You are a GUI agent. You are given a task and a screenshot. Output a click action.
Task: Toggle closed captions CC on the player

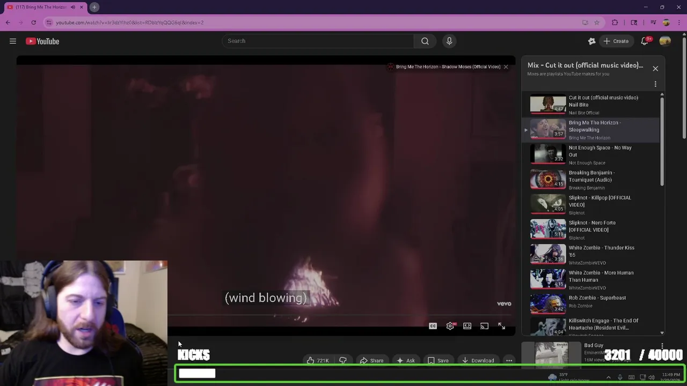coord(433,326)
